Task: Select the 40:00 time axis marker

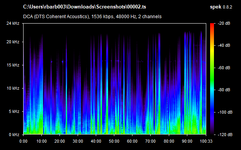Action: (96, 141)
